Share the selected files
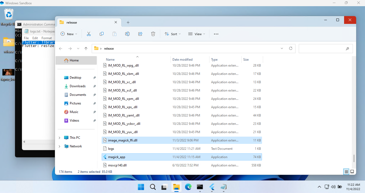The height and width of the screenshot is (193, 365). (x=140, y=34)
